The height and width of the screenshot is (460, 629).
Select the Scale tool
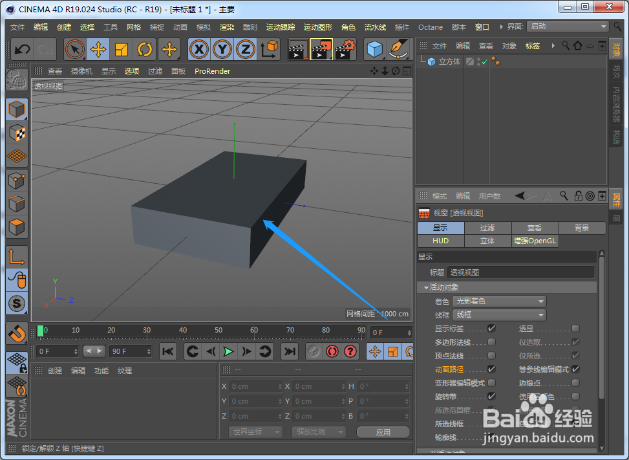(x=121, y=50)
